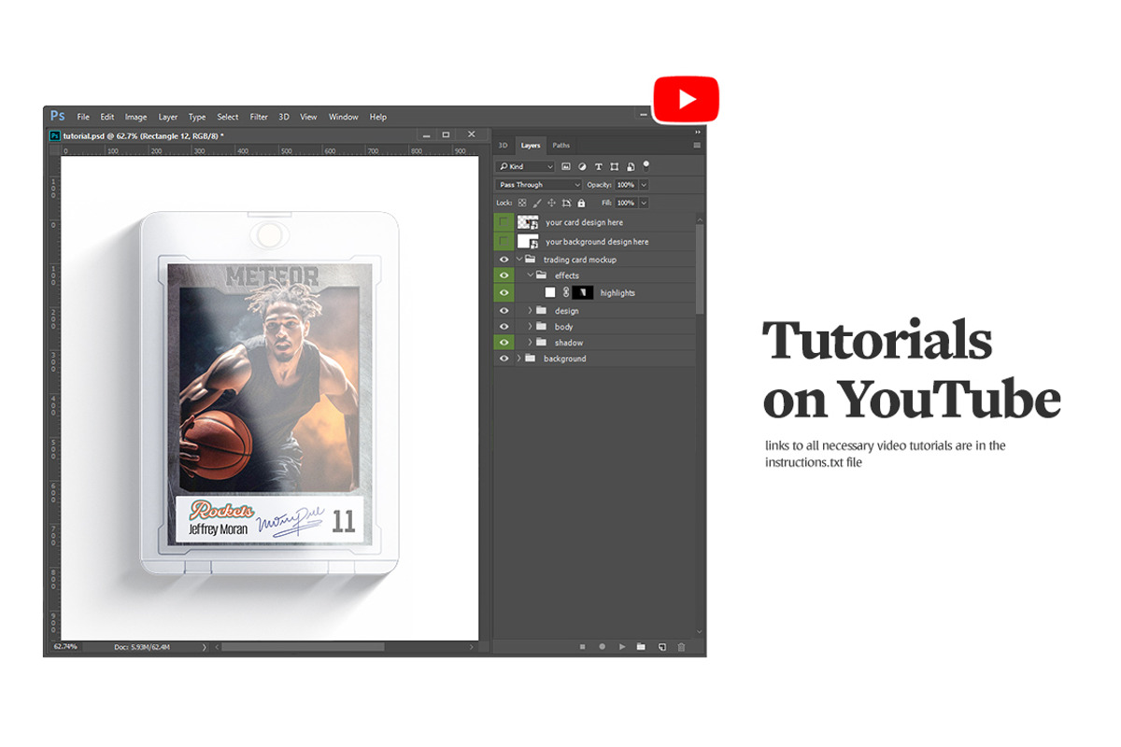Select the highlights layer mask thumbnail
The image size is (1121, 747).
click(582, 292)
